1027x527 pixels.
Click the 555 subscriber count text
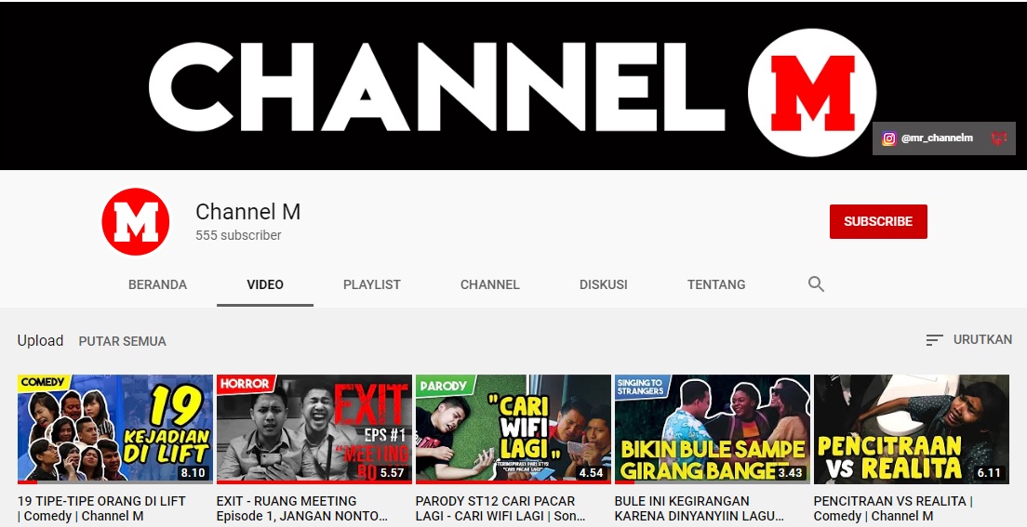pos(238,235)
